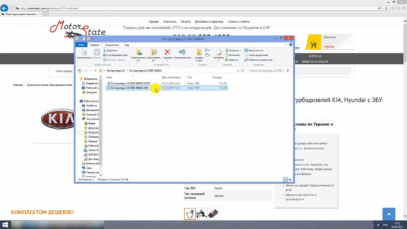Click the Explorer back navigation arrow
This screenshot has width=407, height=229.
click(80, 70)
